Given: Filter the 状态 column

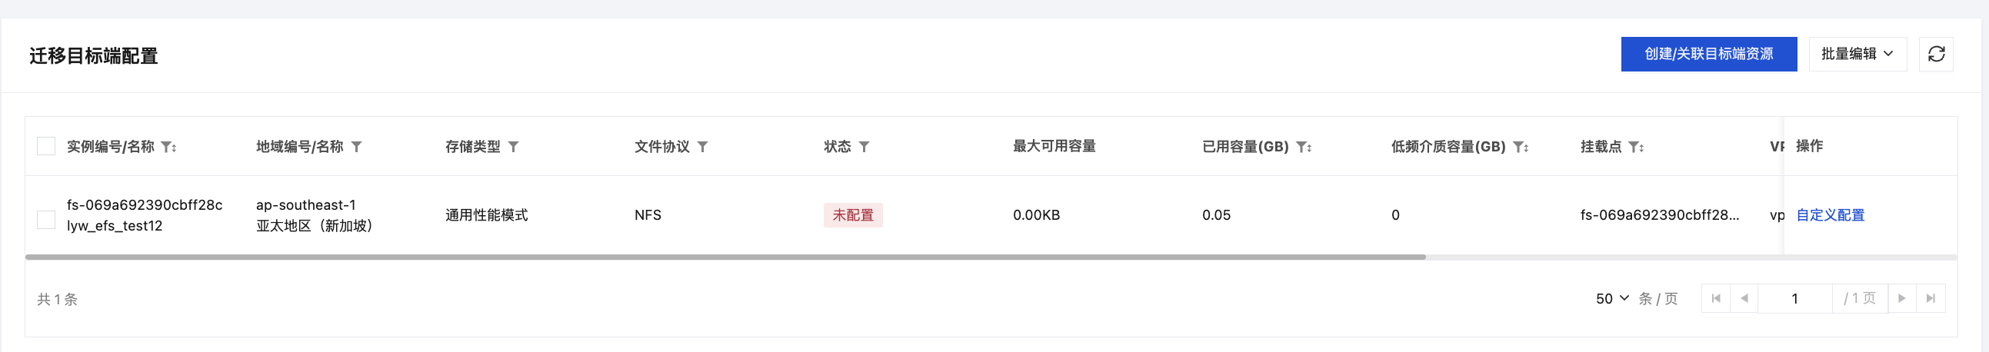Looking at the screenshot, I should point(864,147).
